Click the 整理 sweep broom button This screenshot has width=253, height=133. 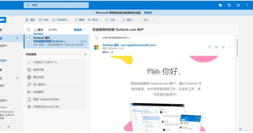[79, 20]
